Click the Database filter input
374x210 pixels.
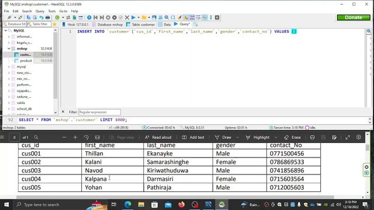tap(14, 24)
